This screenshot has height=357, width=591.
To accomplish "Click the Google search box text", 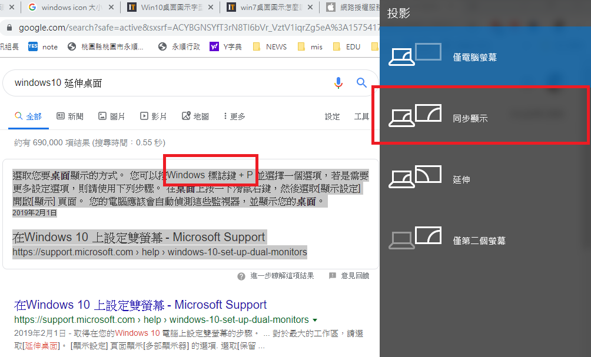I will click(58, 83).
